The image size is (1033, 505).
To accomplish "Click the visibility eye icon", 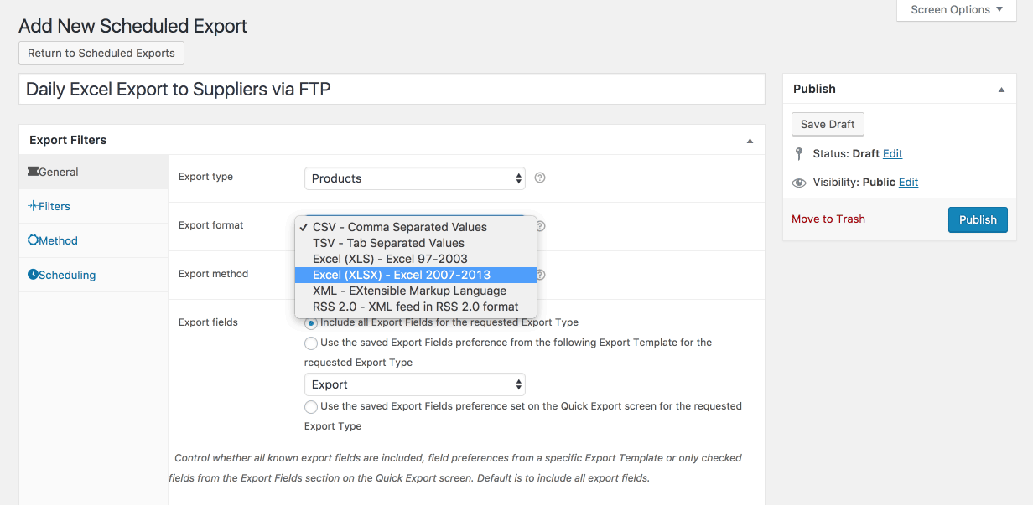I will coord(799,183).
